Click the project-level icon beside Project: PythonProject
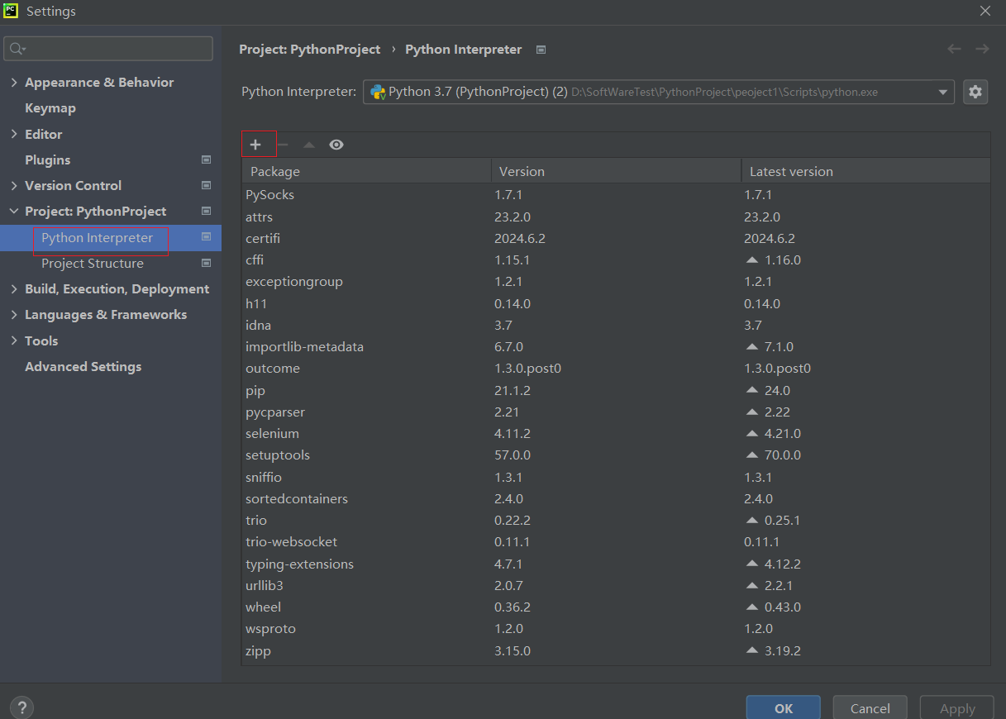Viewport: 1006px width, 719px height. (x=206, y=211)
